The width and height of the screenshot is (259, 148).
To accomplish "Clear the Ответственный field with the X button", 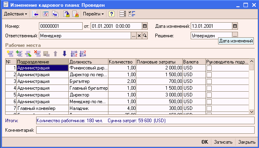I will pyautogui.click(x=139, y=36).
